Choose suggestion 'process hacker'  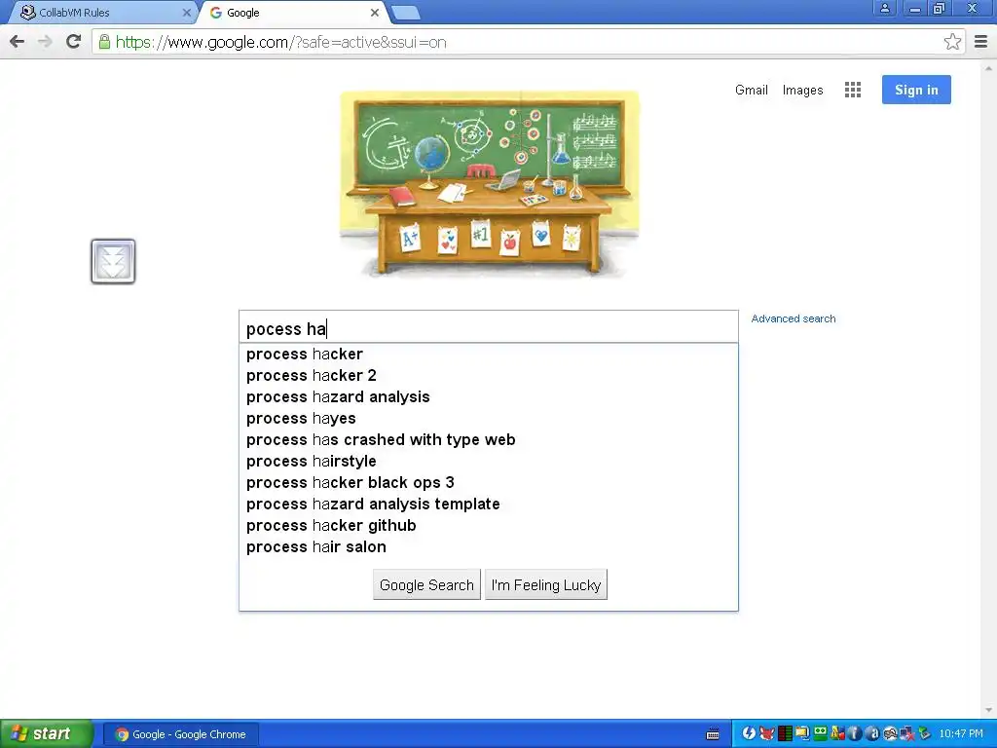click(x=489, y=354)
